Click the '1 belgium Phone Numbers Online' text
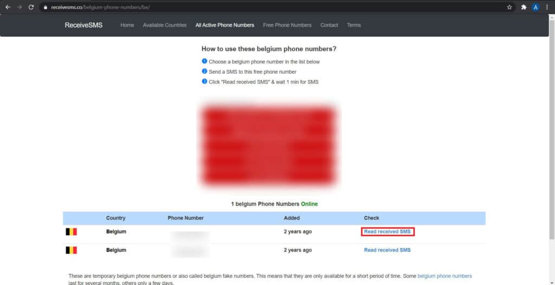 click(x=274, y=204)
